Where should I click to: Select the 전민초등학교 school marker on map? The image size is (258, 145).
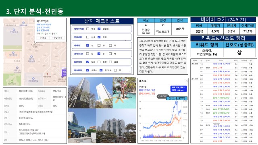tap(33, 79)
